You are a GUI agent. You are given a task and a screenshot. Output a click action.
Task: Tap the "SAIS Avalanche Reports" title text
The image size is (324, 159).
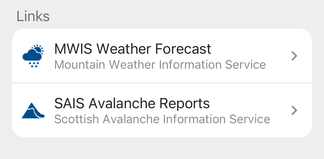132,103
